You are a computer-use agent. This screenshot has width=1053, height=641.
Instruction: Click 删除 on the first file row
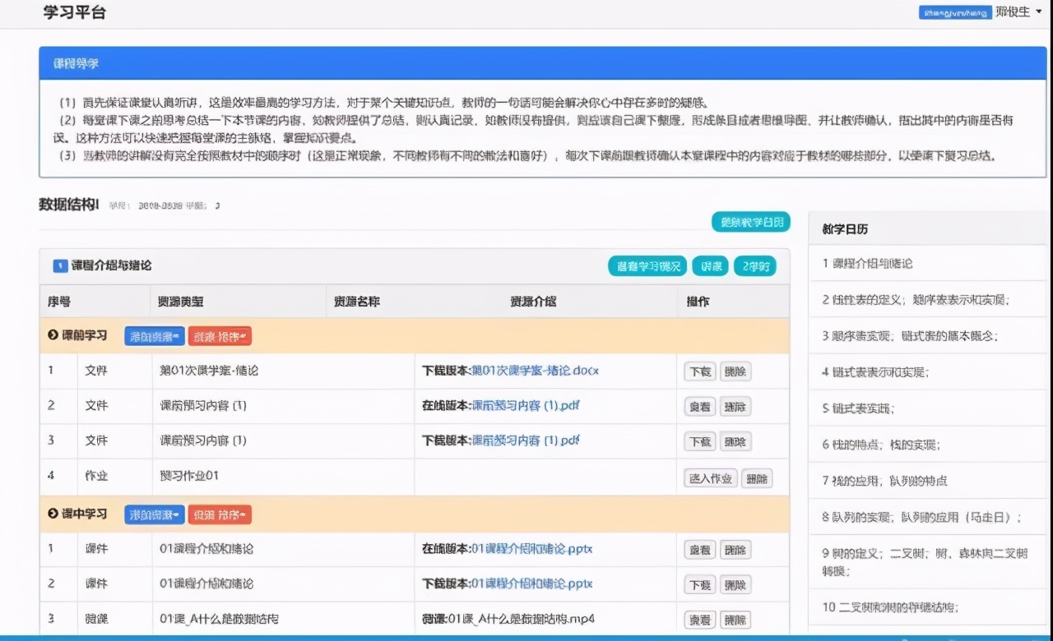pyautogui.click(x=735, y=371)
